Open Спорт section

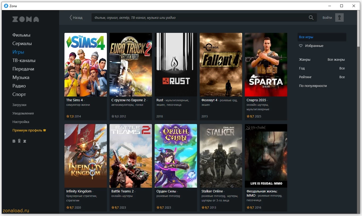coord(19,94)
